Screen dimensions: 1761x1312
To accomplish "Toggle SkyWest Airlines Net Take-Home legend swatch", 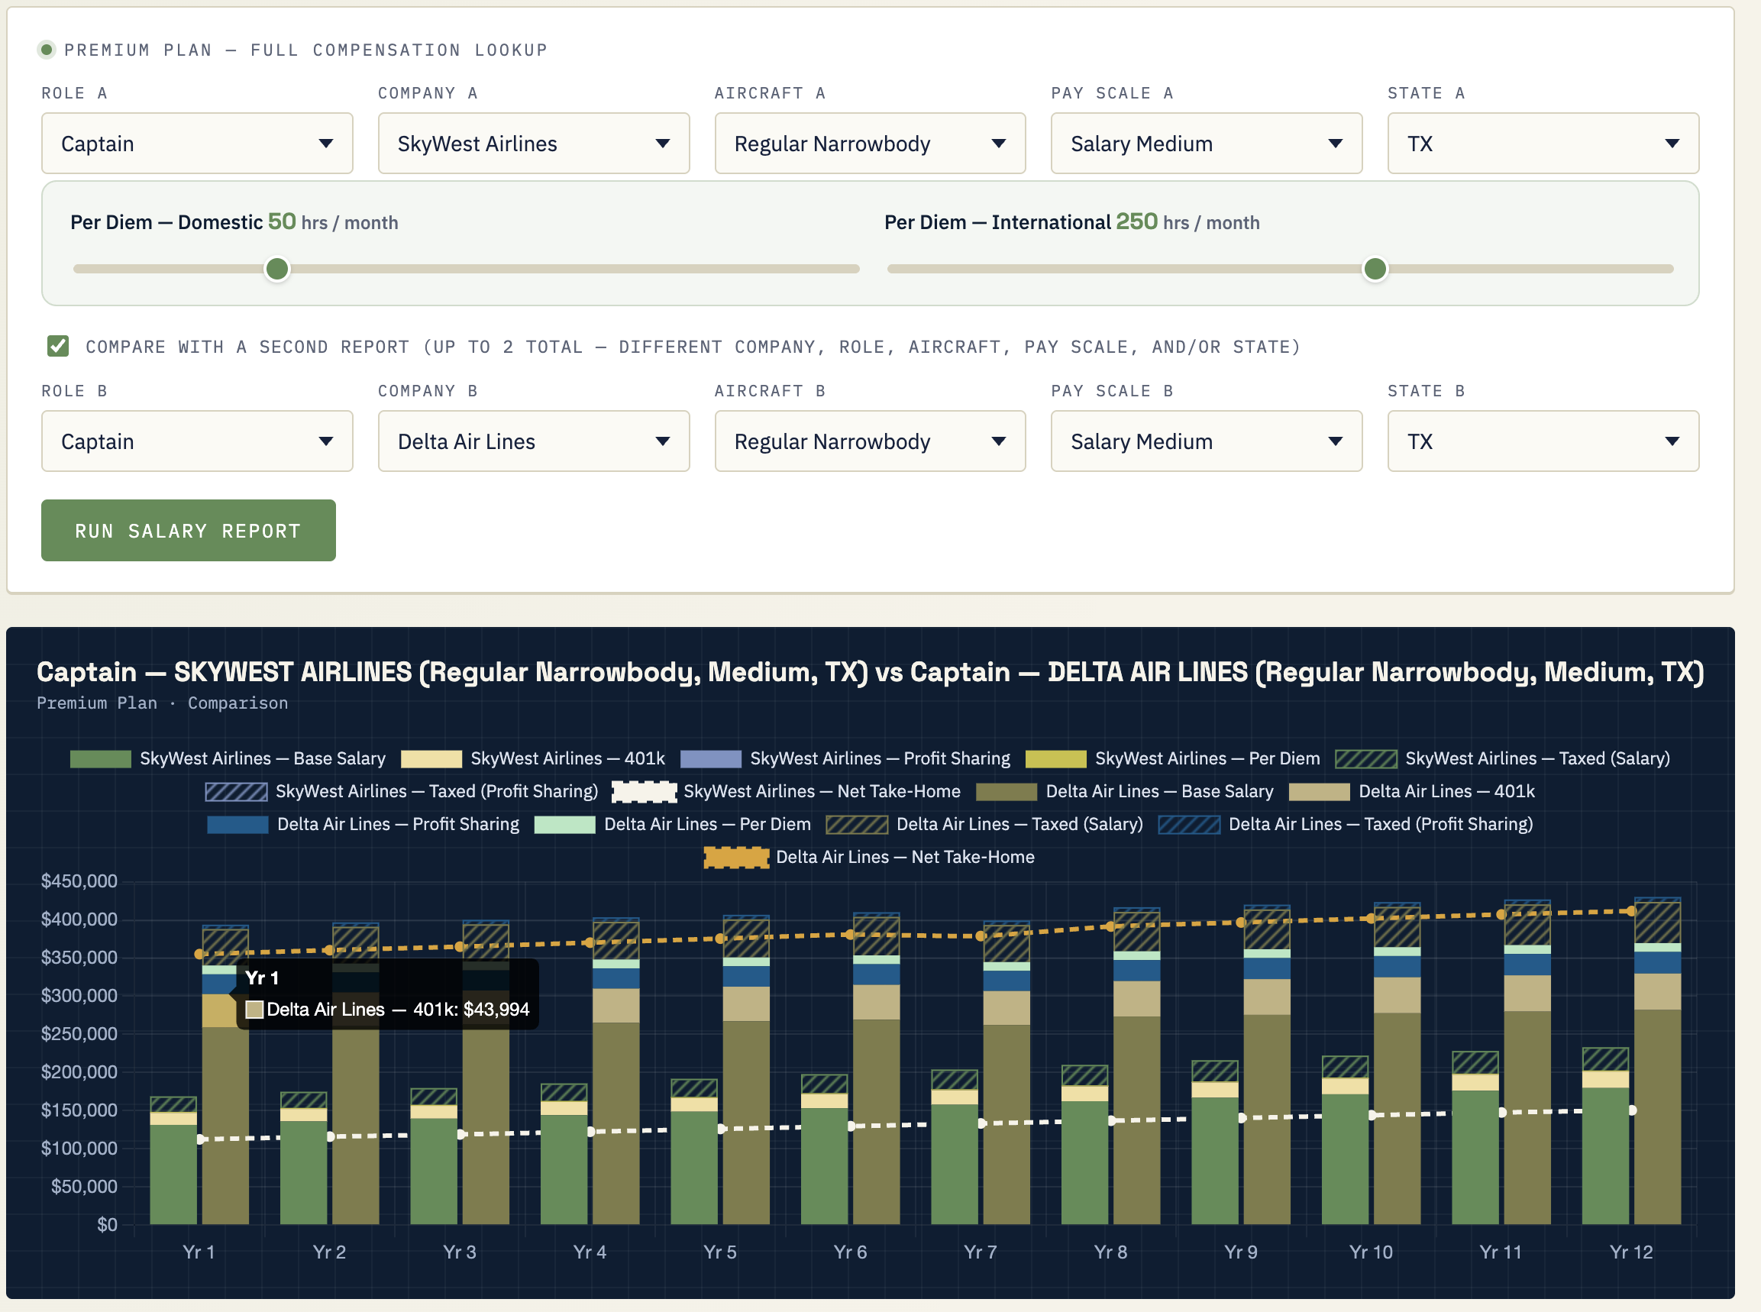I will coord(644,792).
